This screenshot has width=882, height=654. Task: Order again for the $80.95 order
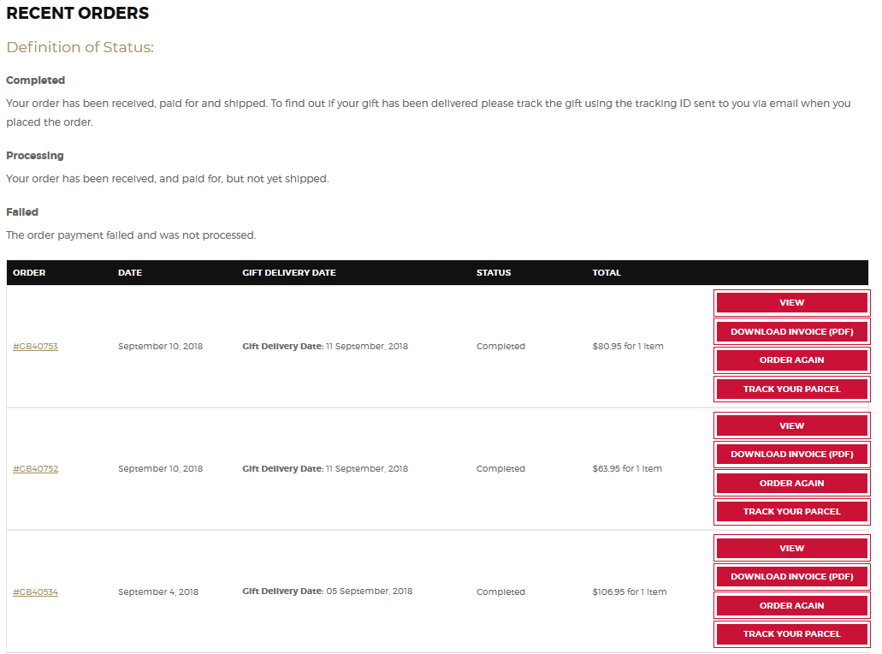791,360
